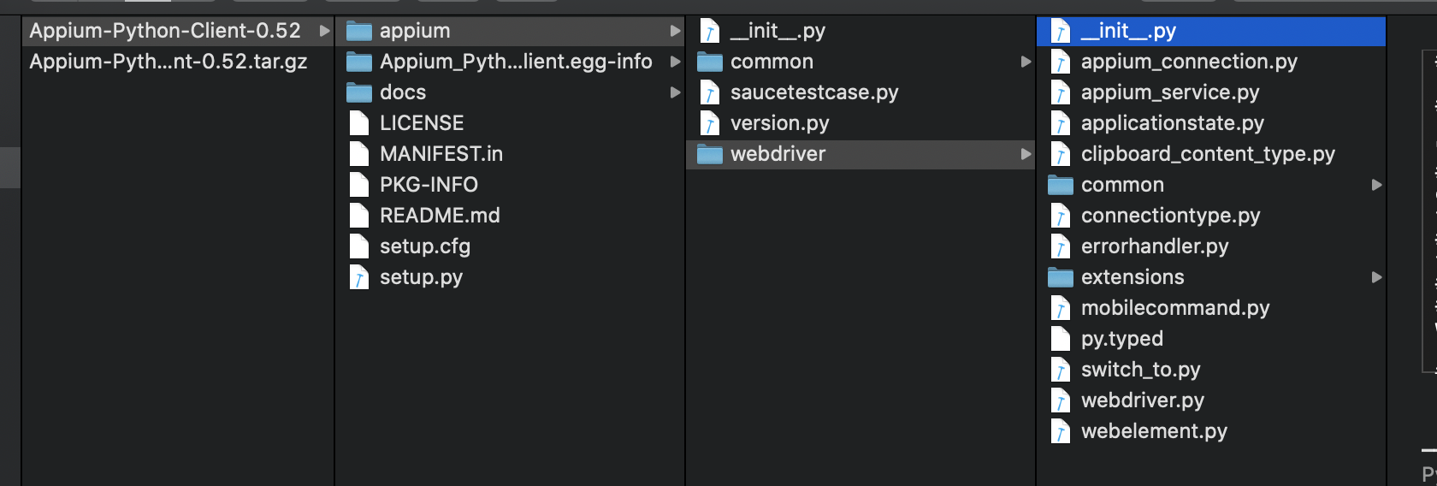Select the MANIFEST.in file name
The image size is (1437, 486).
click(x=441, y=154)
